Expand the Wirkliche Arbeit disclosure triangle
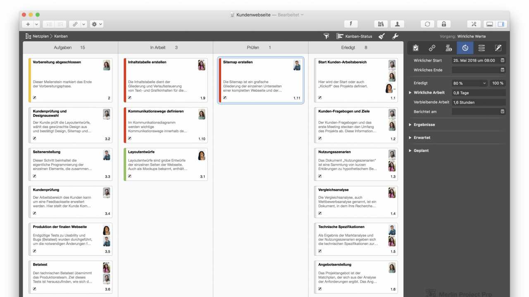Image resolution: width=529 pixels, height=297 pixels. tap(410, 93)
